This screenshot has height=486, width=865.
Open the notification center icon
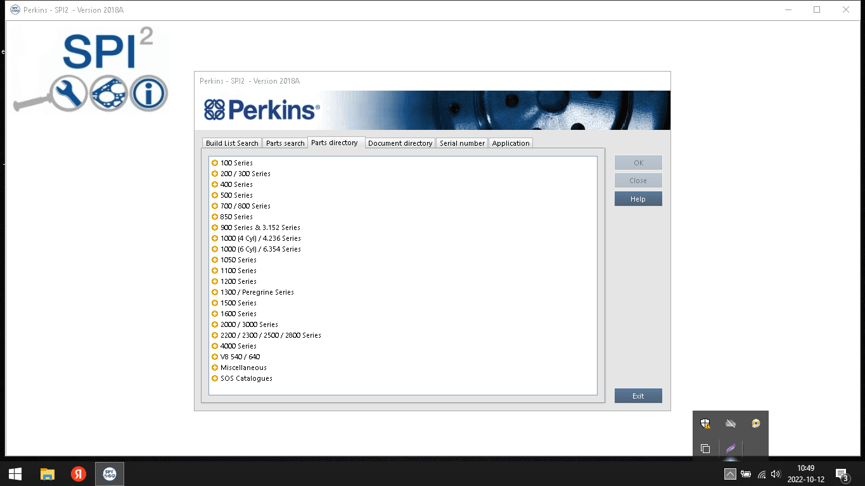(842, 474)
